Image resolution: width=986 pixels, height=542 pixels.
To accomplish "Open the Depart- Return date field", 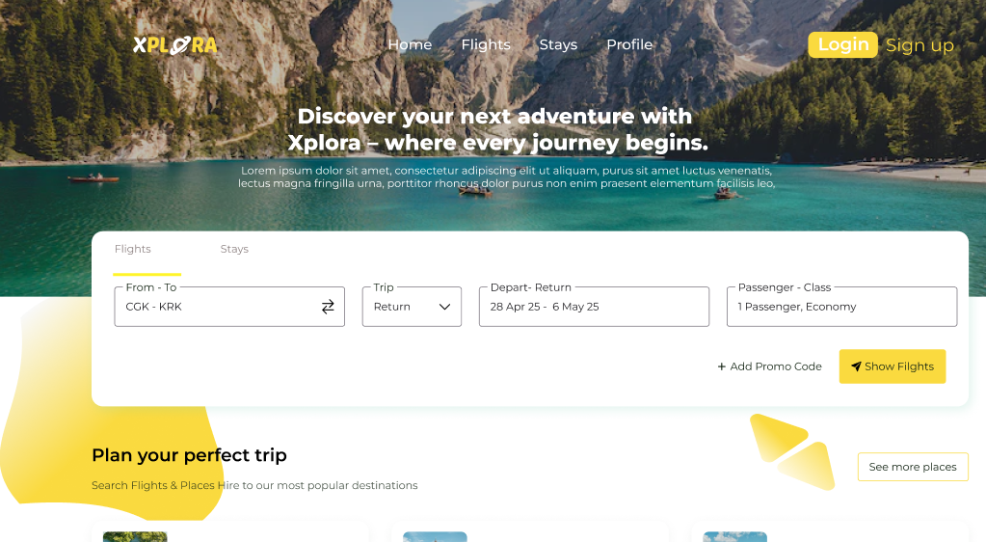I will [595, 307].
